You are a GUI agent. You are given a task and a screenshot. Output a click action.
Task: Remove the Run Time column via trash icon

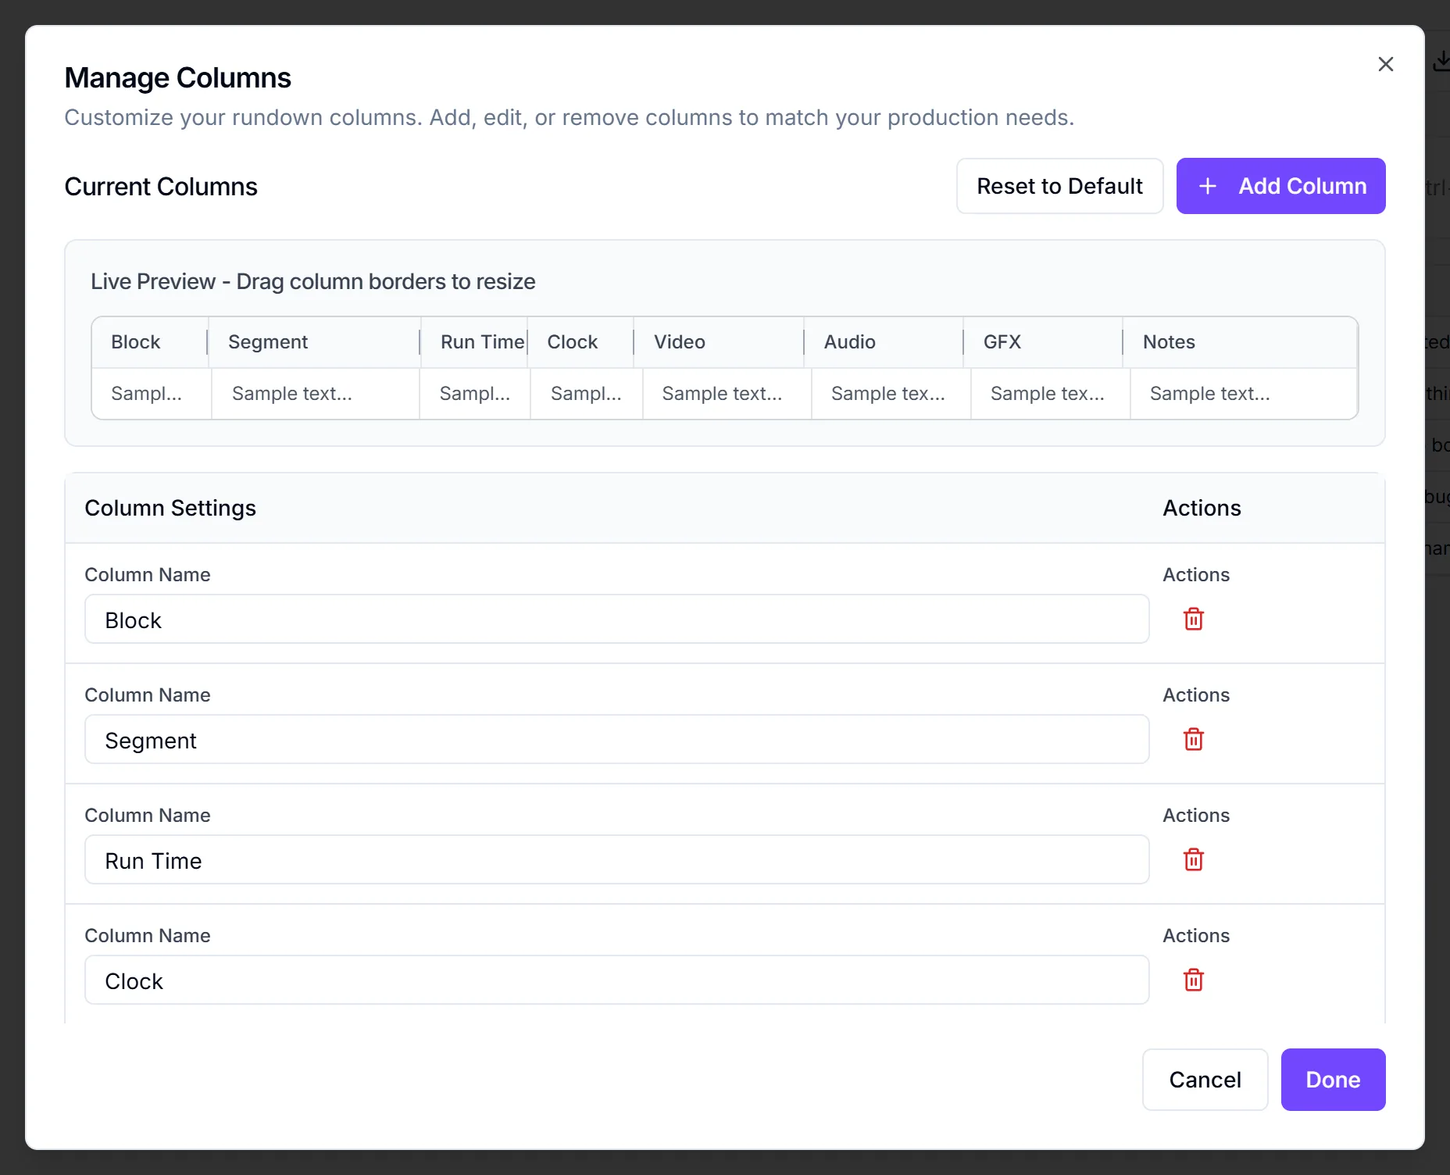click(1193, 860)
